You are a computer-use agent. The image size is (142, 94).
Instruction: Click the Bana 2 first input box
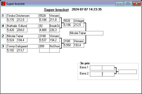[x=96, y=74]
